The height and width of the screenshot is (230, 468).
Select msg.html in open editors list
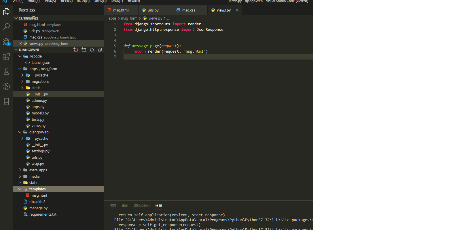tap(58, 24)
